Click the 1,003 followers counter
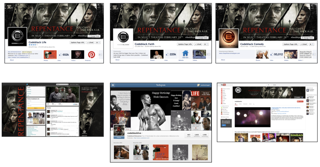The height and width of the screenshot is (167, 320). (197, 136)
